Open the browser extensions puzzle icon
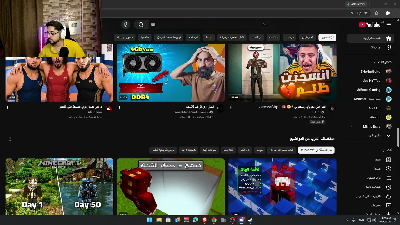The height and width of the screenshot is (225, 400). (377, 13)
